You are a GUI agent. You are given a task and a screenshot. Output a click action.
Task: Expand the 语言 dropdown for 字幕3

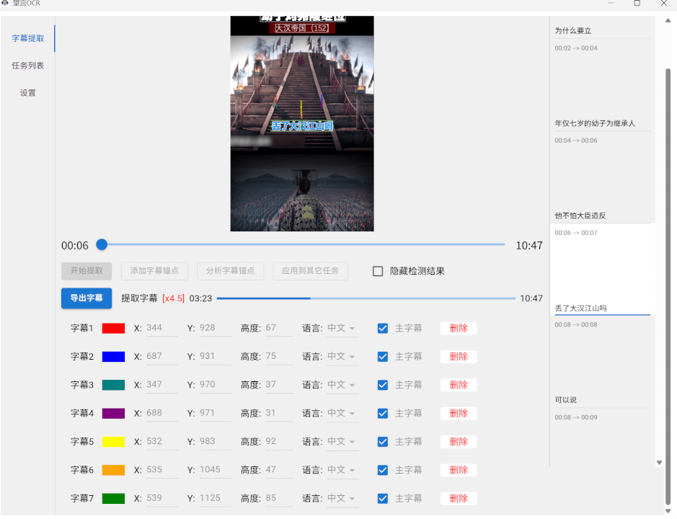pos(342,385)
